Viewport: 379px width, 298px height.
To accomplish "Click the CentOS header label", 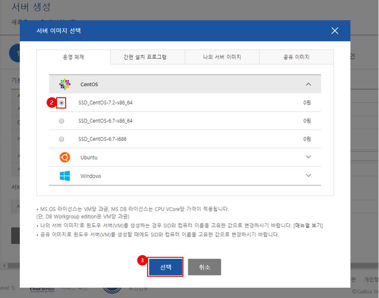I will pyautogui.click(x=89, y=85).
